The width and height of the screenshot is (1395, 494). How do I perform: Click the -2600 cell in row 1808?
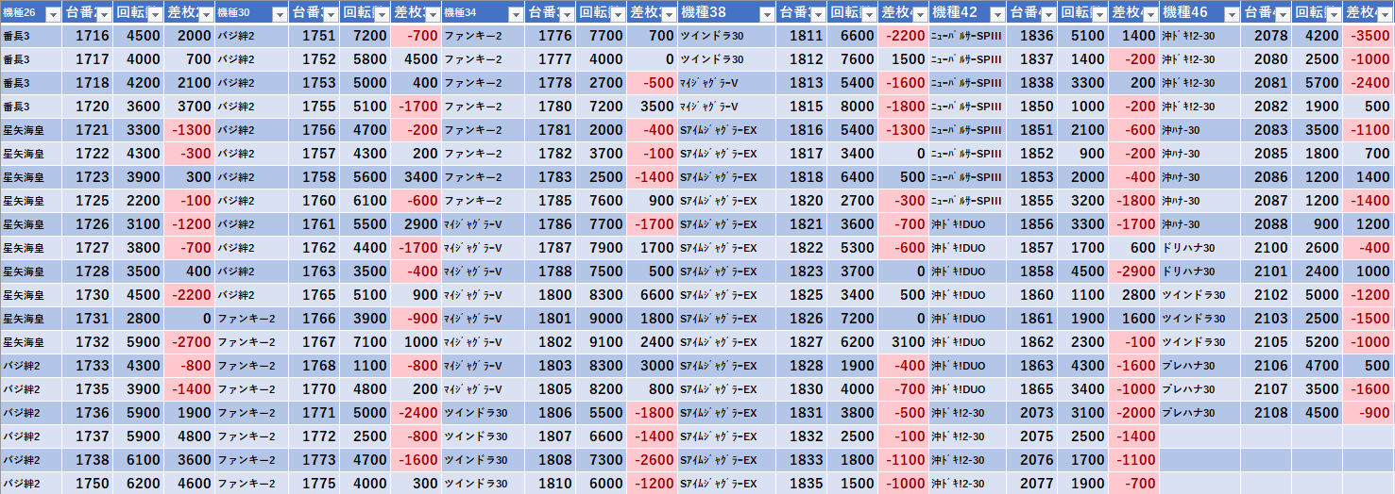652,460
